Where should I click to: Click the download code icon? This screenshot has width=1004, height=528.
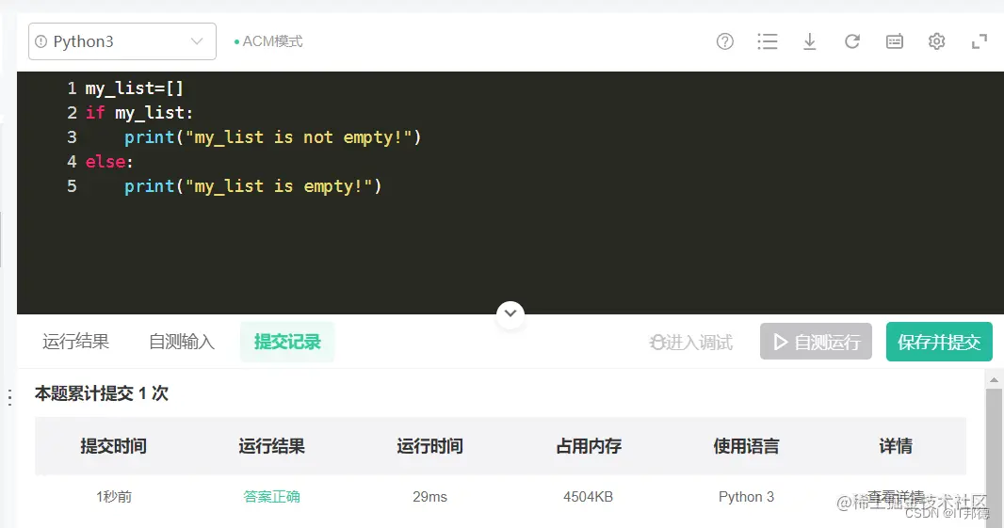(809, 41)
